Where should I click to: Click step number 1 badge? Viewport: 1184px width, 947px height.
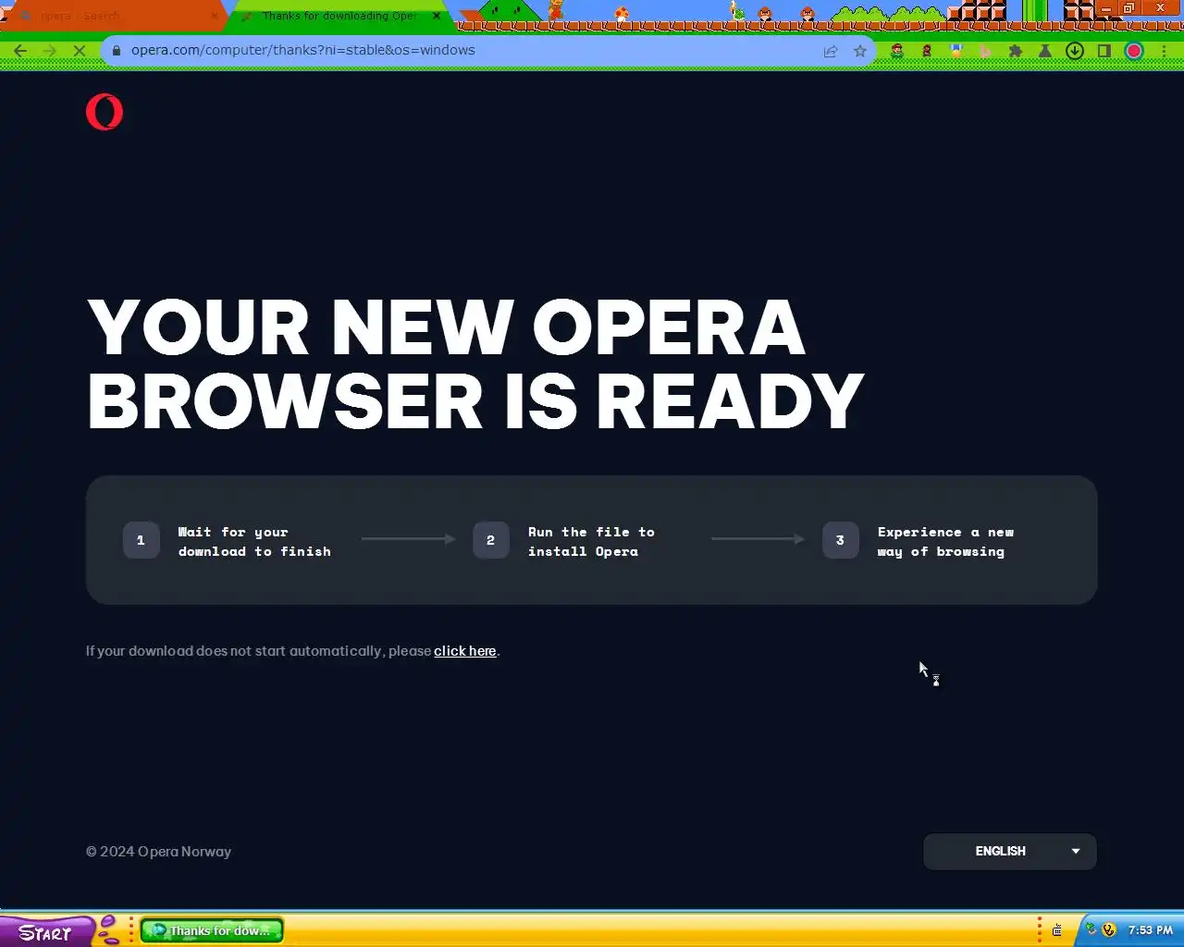141,540
